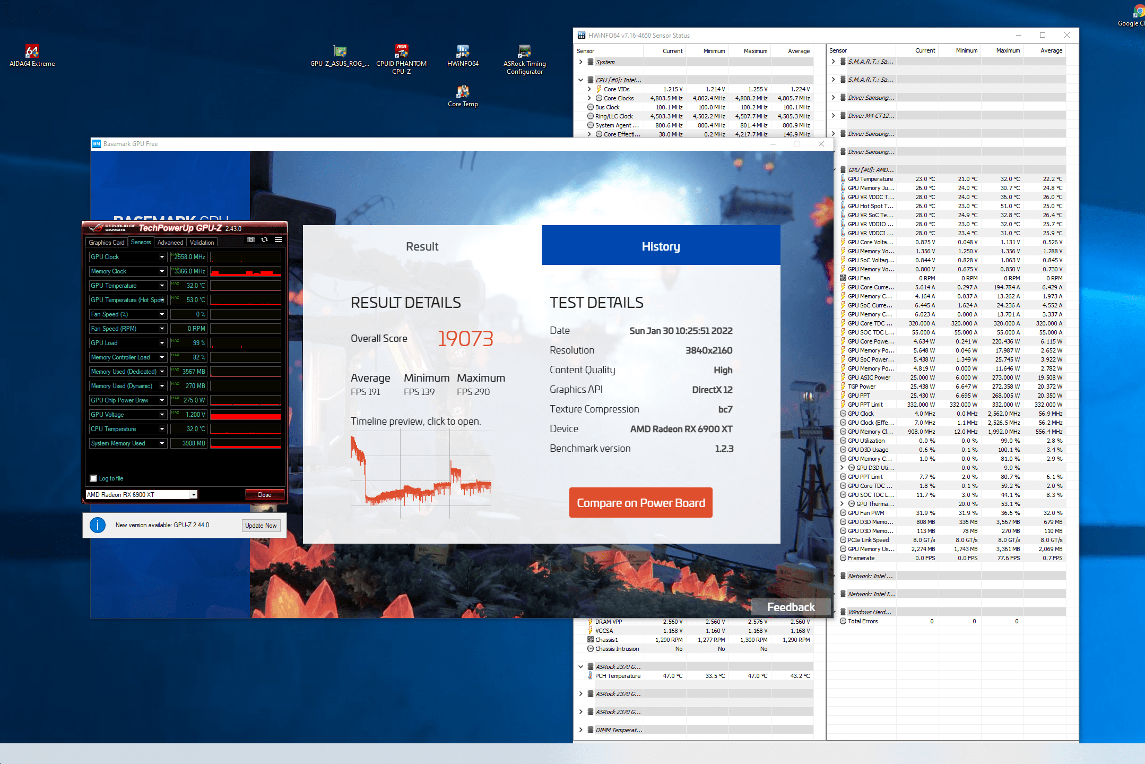The width and height of the screenshot is (1145, 764).
Task: Click the TGP Power lightning icon
Action: [843, 387]
